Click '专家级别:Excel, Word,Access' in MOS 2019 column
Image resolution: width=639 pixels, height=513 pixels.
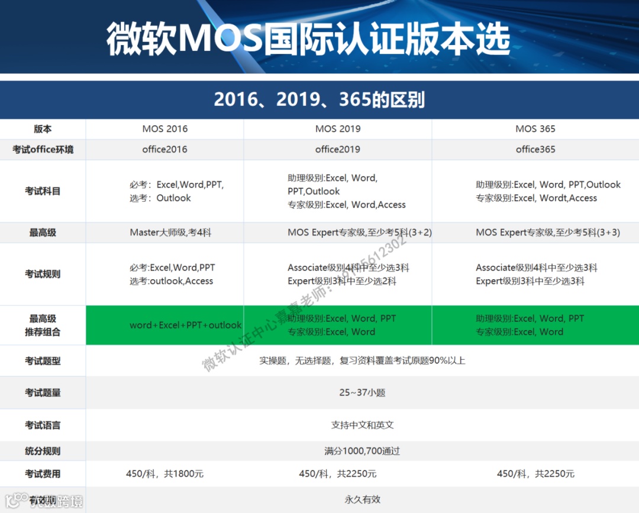(346, 205)
